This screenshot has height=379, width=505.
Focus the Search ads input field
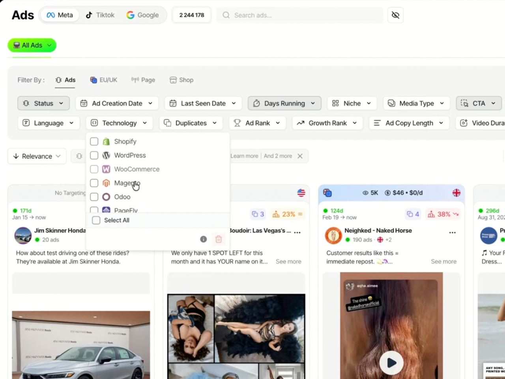point(299,15)
